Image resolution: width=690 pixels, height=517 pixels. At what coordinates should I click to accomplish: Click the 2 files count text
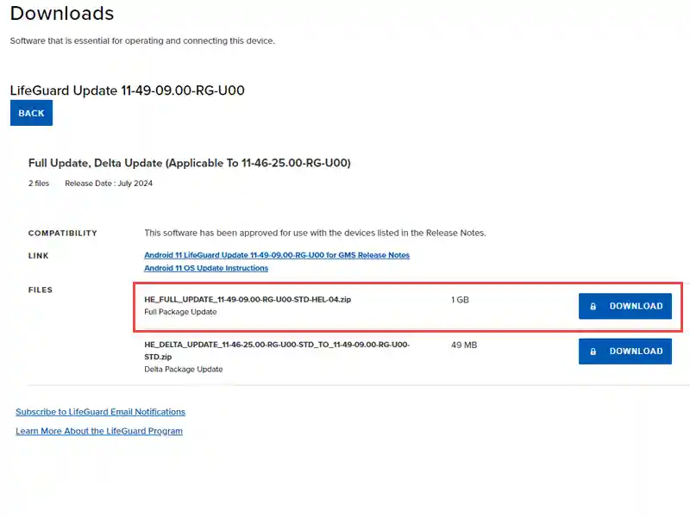pos(39,184)
